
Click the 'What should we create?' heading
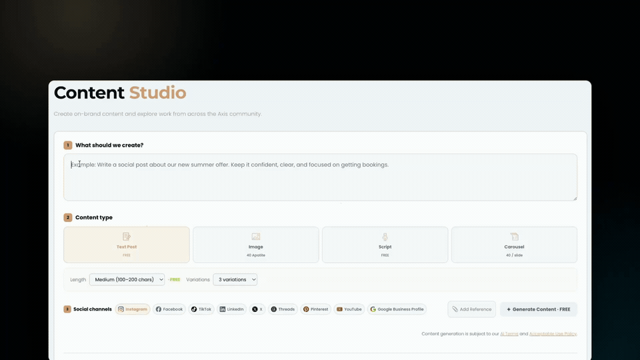pyautogui.click(x=109, y=145)
